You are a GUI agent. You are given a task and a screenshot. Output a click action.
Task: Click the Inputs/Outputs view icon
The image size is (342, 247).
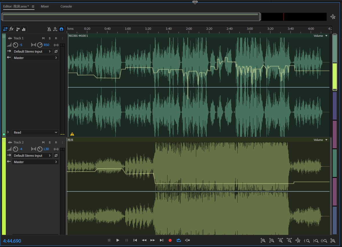click(5, 29)
